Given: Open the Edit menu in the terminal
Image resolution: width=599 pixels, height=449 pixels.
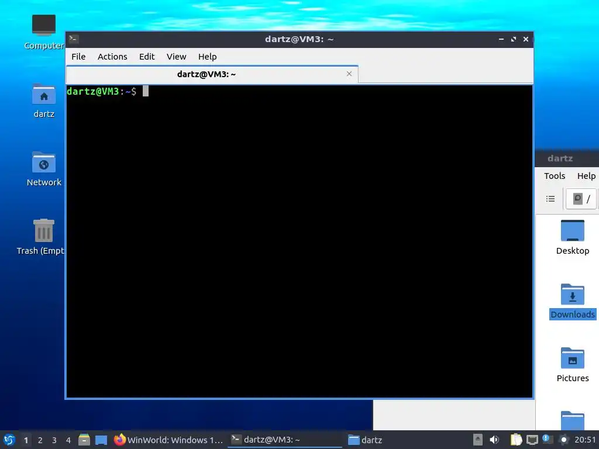Looking at the screenshot, I should [x=147, y=57].
